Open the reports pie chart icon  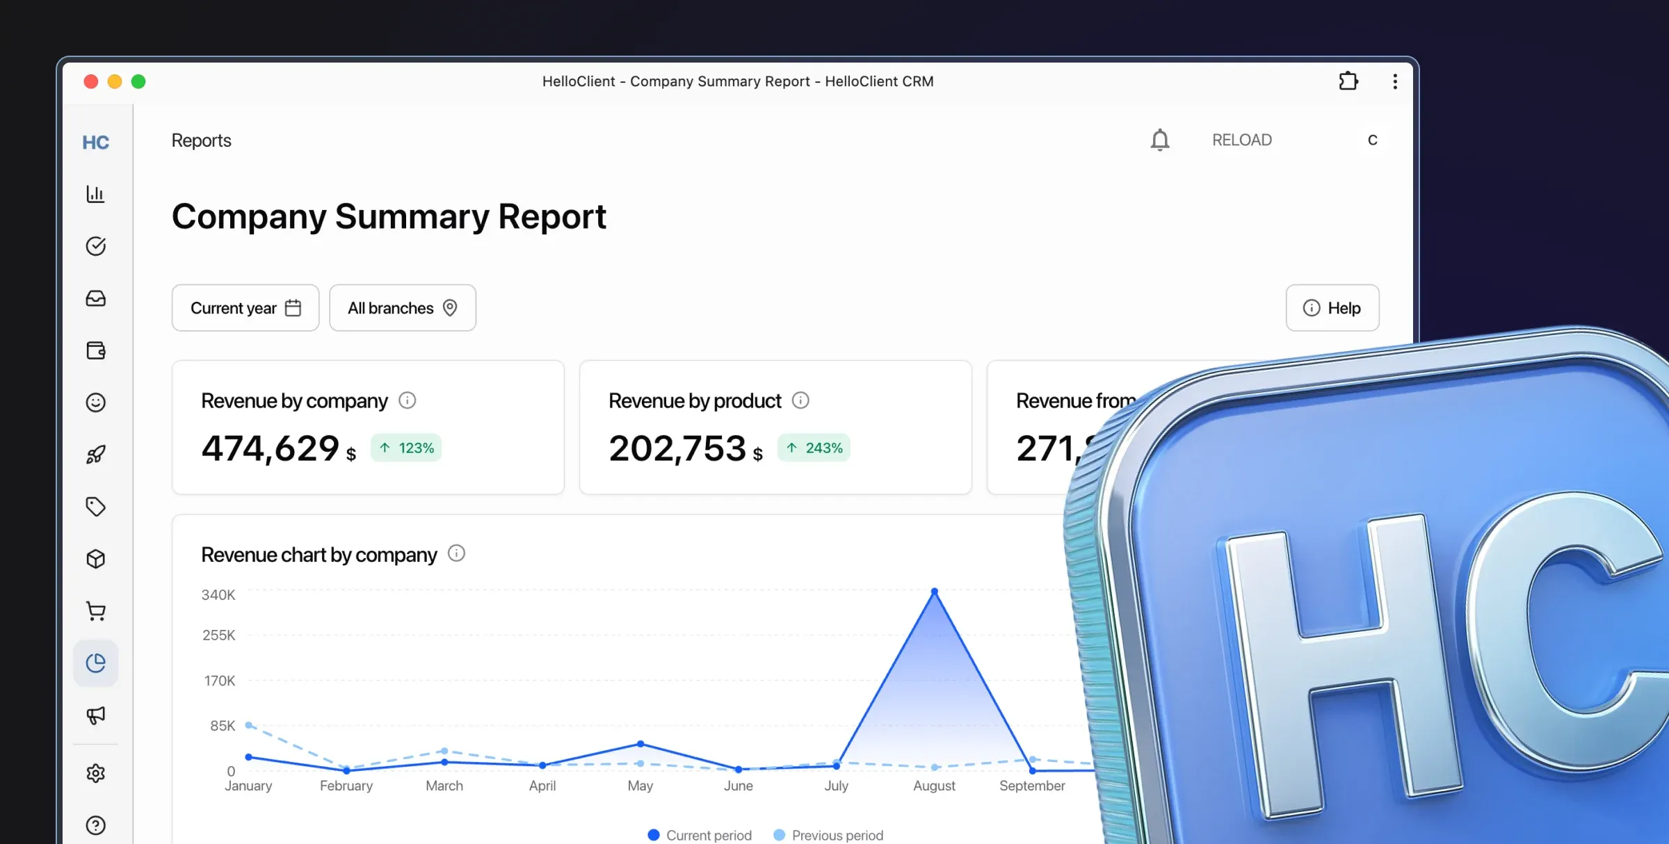tap(96, 663)
